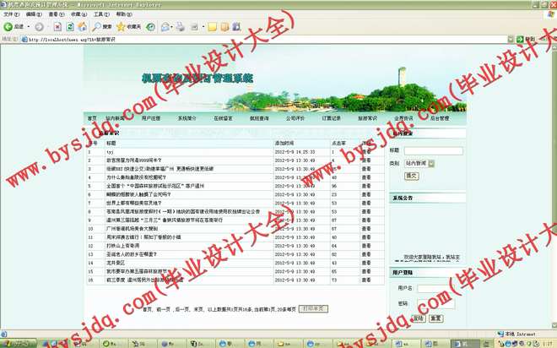Click the IE Back arrow icon
The image size is (557, 348).
click(x=8, y=27)
